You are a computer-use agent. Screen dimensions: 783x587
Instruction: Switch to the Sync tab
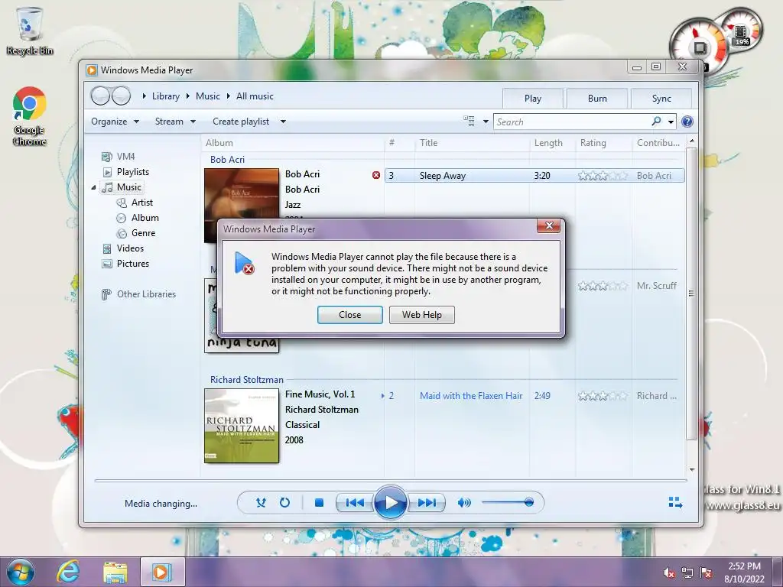[661, 99]
